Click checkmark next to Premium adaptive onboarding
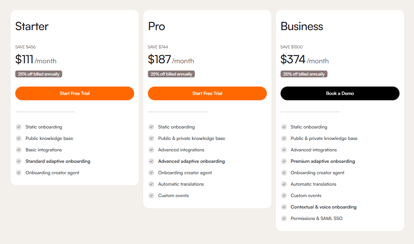Image resolution: width=414 pixels, height=244 pixels. point(284,161)
